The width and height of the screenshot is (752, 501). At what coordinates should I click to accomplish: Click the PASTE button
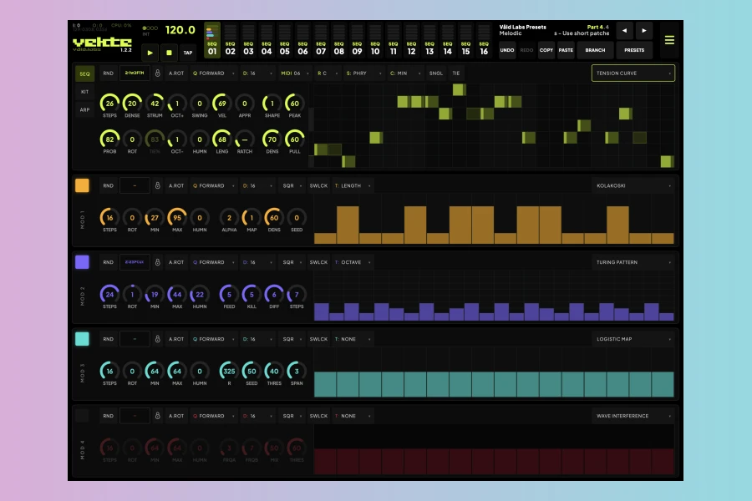click(x=566, y=50)
